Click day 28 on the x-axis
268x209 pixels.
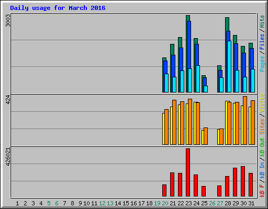pos(228,203)
